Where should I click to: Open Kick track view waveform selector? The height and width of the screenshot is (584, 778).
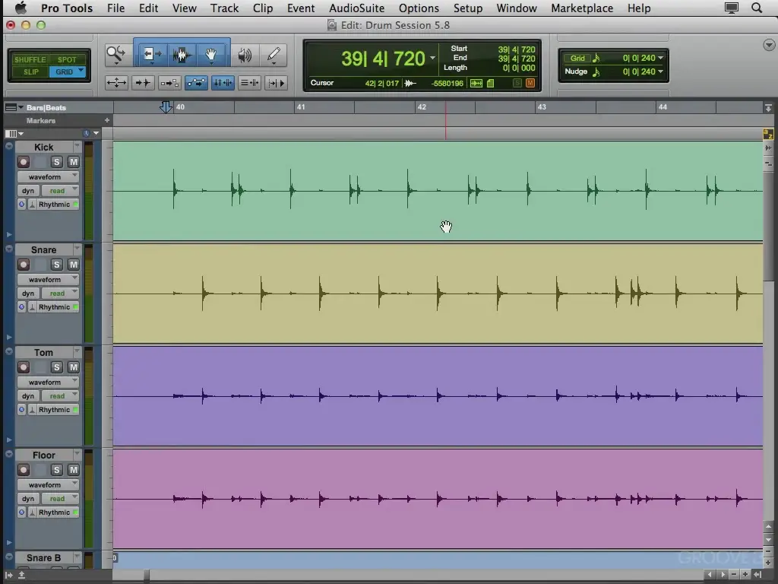coord(48,176)
